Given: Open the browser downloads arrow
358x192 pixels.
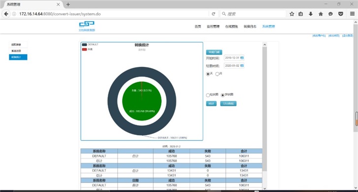Looking at the screenshot, I should tap(311, 14).
